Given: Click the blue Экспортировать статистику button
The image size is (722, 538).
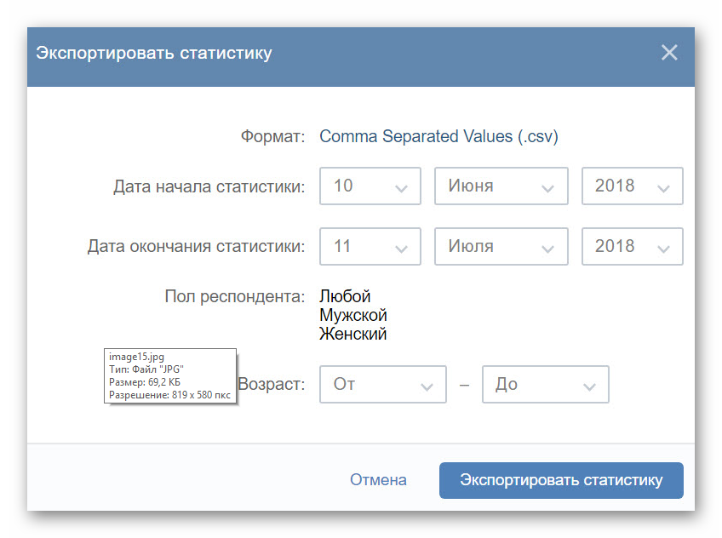Looking at the screenshot, I should pos(561,480).
